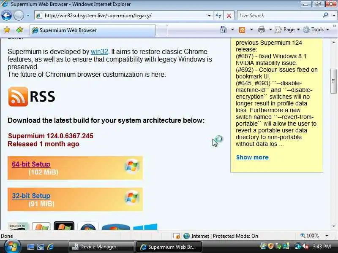Open the Favorites Center star
Image resolution: width=338 pixels, height=253 pixels.
coord(7,30)
